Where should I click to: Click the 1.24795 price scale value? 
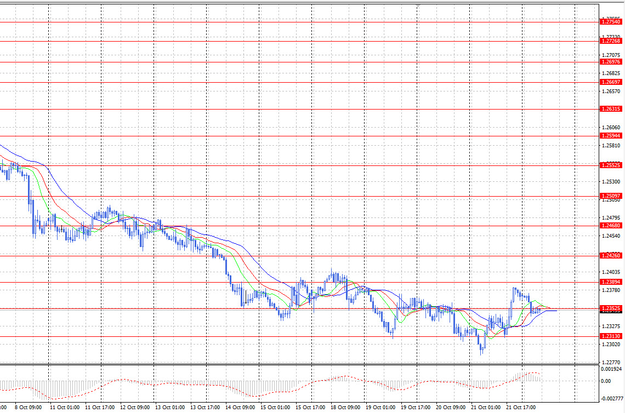coord(611,218)
